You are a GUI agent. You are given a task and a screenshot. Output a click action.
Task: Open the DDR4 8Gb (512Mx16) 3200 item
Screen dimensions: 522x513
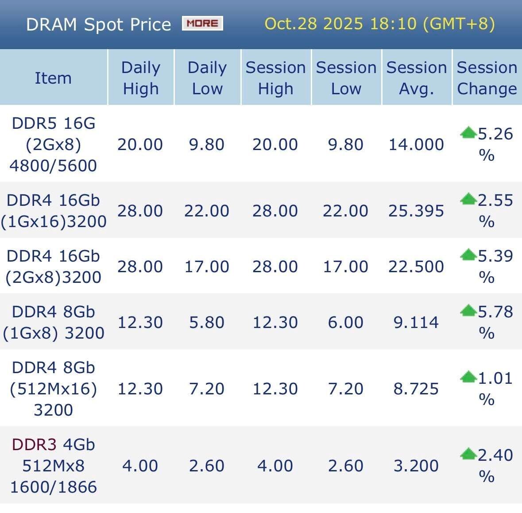(x=53, y=389)
